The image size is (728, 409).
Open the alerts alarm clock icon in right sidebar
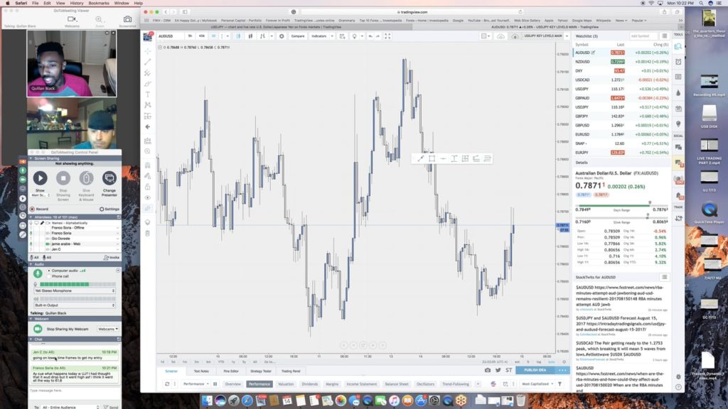click(x=678, y=62)
